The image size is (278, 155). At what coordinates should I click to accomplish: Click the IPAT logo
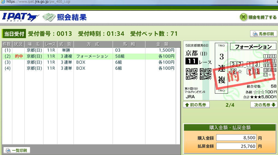21,17
